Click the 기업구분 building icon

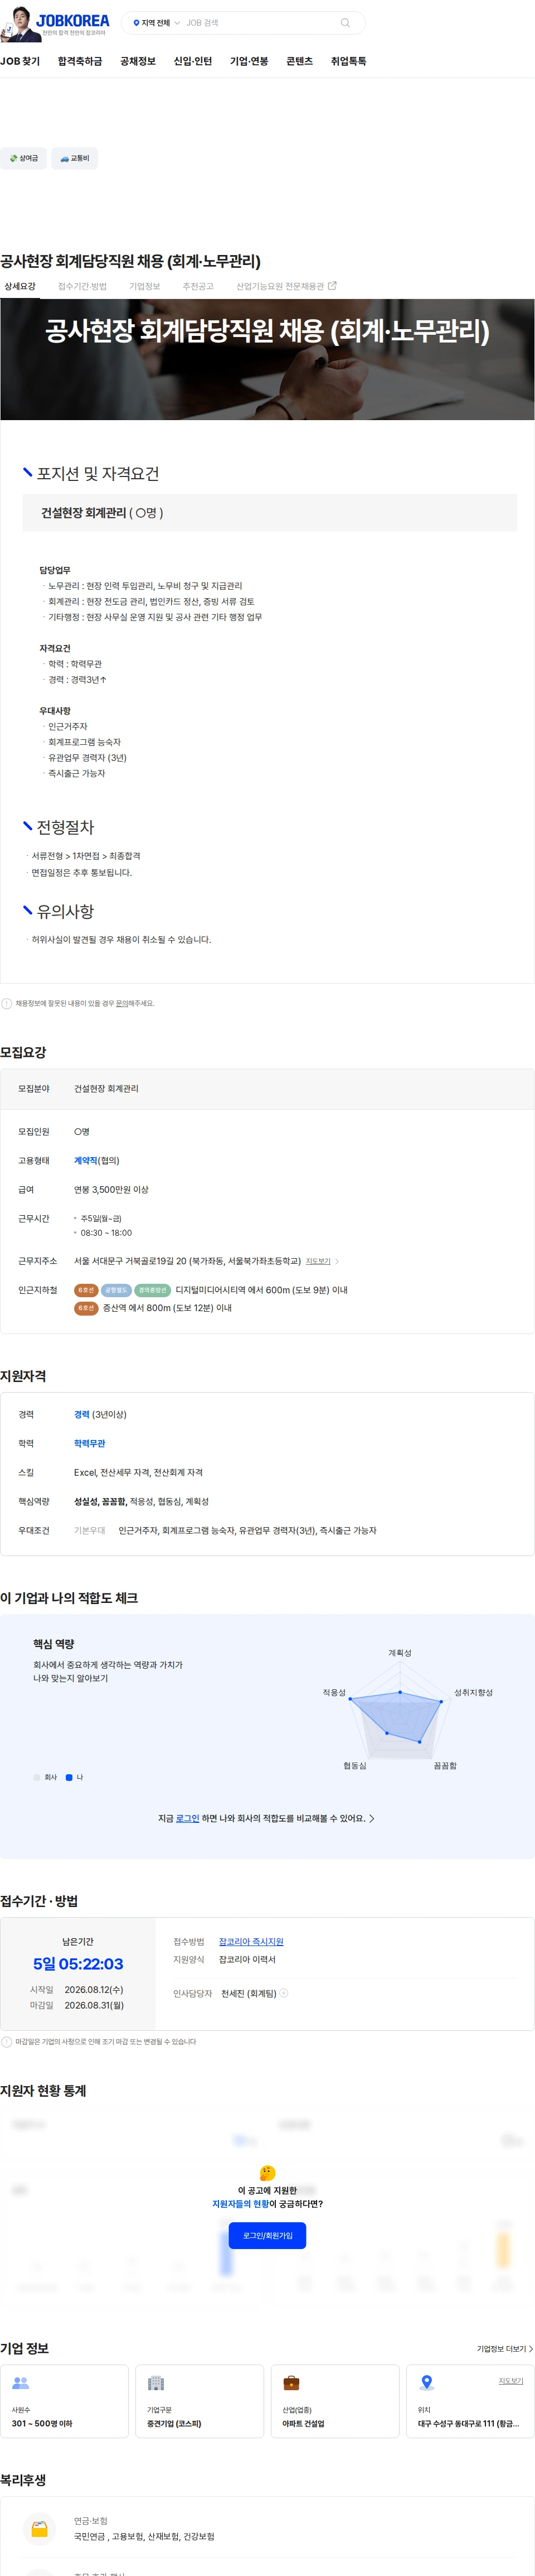pyautogui.click(x=155, y=2383)
